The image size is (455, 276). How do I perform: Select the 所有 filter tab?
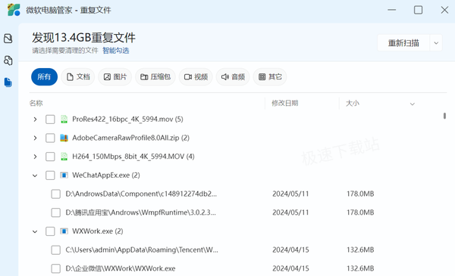[x=44, y=76]
